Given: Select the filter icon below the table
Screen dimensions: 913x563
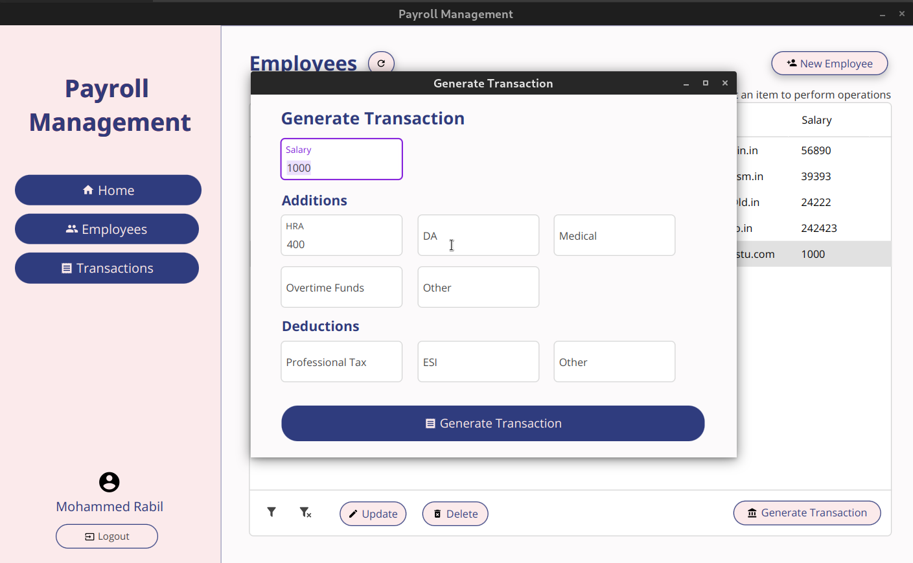Looking at the screenshot, I should pyautogui.click(x=272, y=512).
